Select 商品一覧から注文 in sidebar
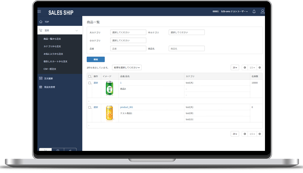Screen dimensions: 303x173 click(x=52, y=39)
